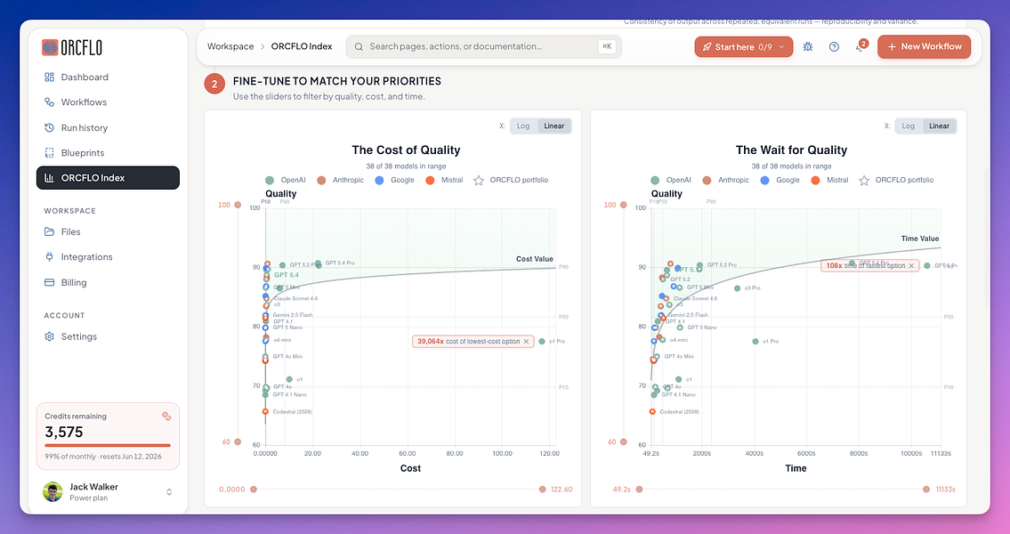Open the Dashboard page via its sidebar icon
Image resolution: width=1010 pixels, height=534 pixels.
click(x=49, y=77)
